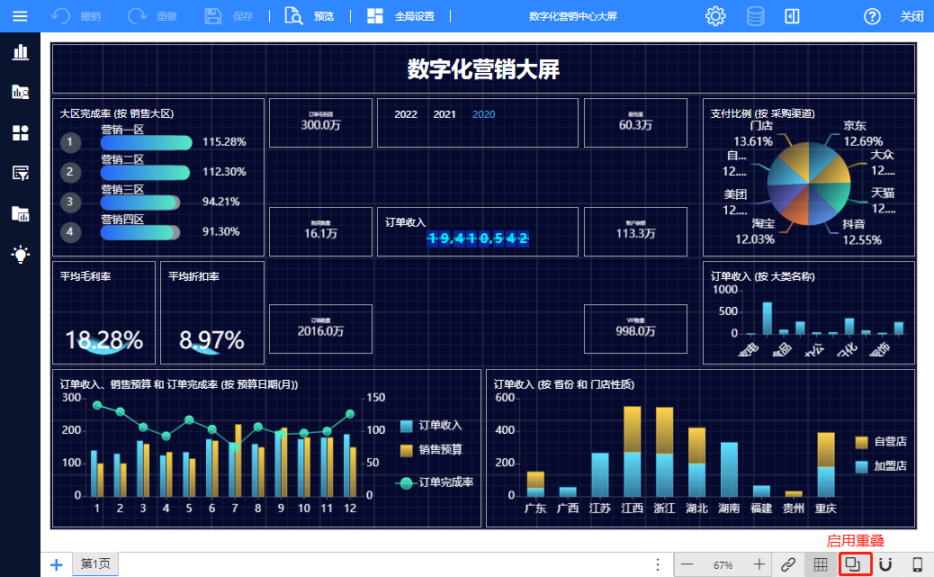Open the three-dot page options menu

click(x=658, y=564)
